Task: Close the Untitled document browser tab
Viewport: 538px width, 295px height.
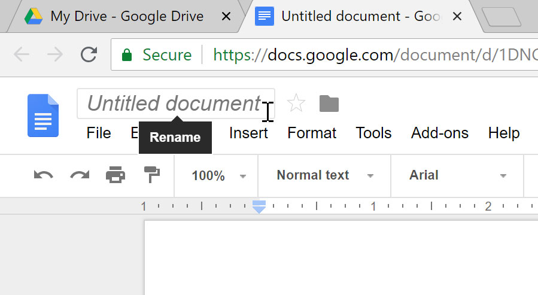Action: pos(457,17)
